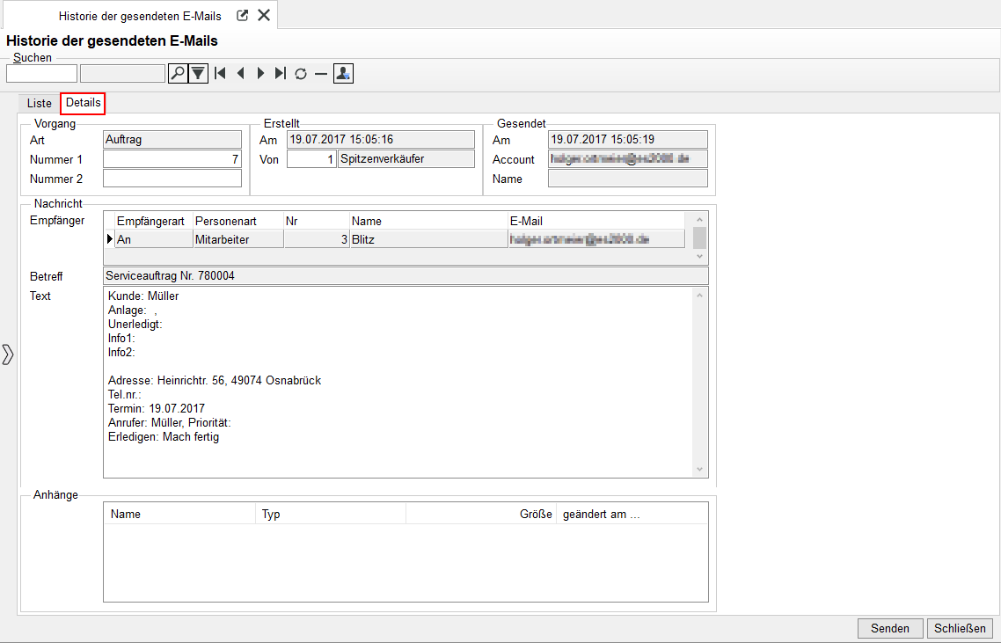Select the Details tab
1001x643 pixels.
(82, 103)
